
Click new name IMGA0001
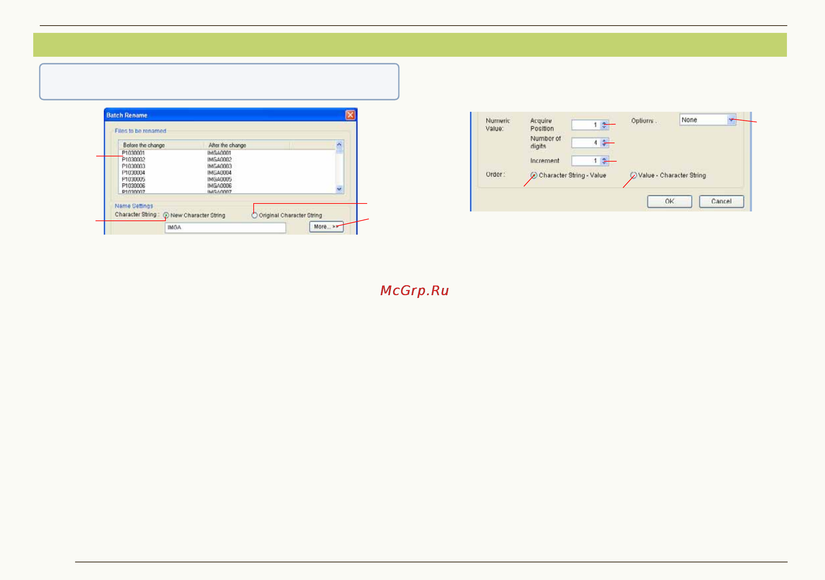pyautogui.click(x=219, y=153)
